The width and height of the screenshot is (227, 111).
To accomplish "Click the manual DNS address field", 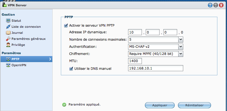I will point(156,68).
